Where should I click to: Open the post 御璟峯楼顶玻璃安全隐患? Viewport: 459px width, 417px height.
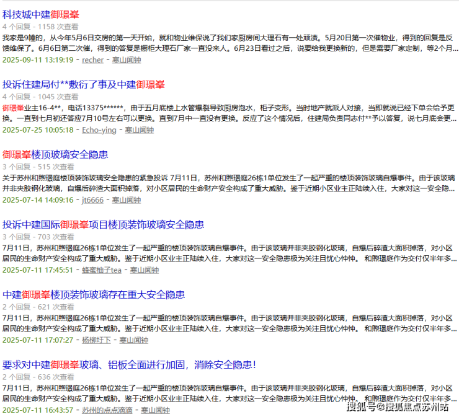pyautogui.click(x=55, y=154)
